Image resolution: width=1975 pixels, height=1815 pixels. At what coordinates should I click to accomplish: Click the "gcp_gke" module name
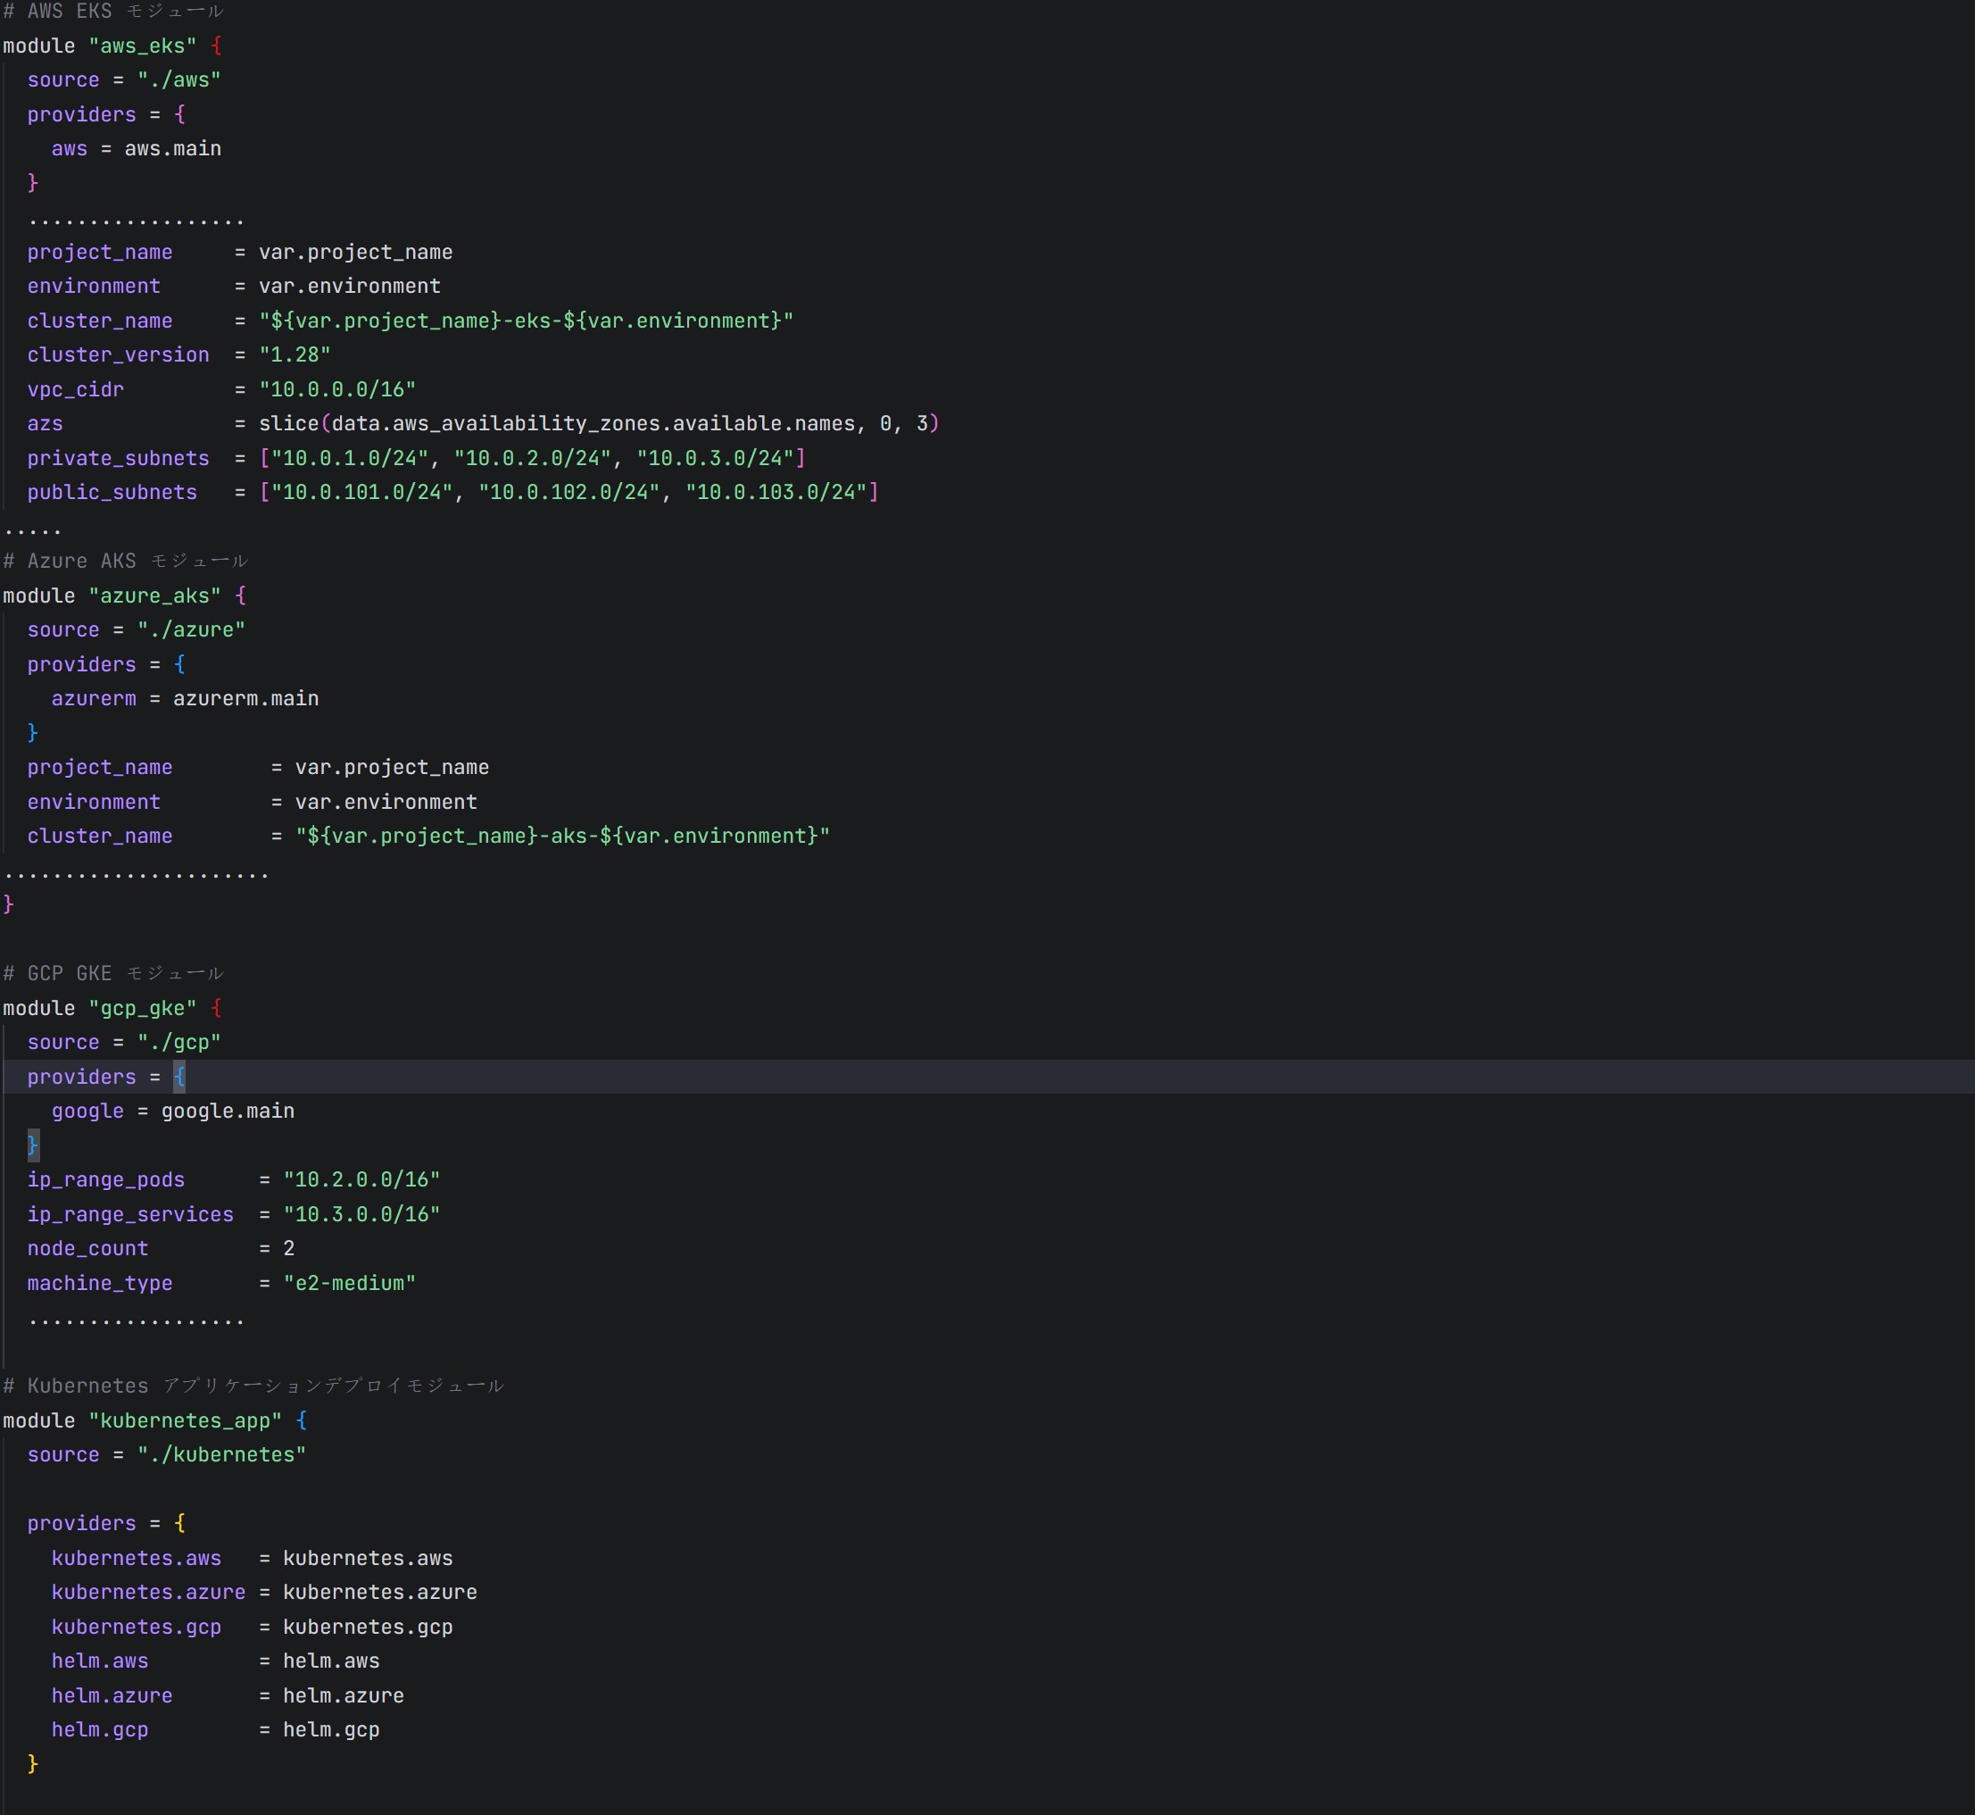[142, 1009]
